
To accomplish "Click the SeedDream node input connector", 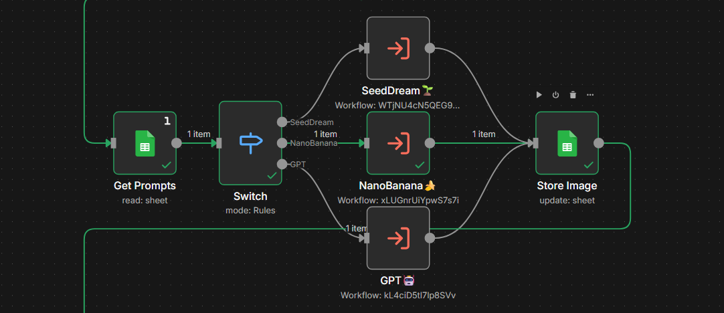I will click(x=367, y=48).
